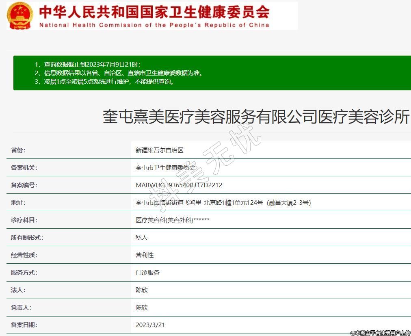
Task: Click the filing number MABWHCH9365400317D2212
Action: coord(179,185)
